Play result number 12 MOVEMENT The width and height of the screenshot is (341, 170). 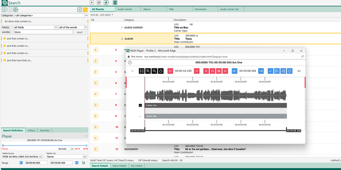point(96,149)
